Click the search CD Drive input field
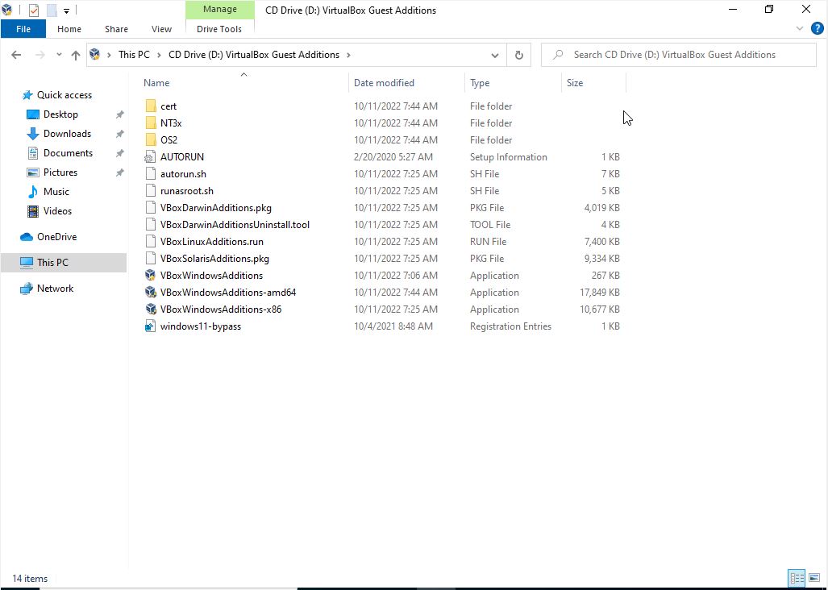Screen dimensions: 828x590 679,55
